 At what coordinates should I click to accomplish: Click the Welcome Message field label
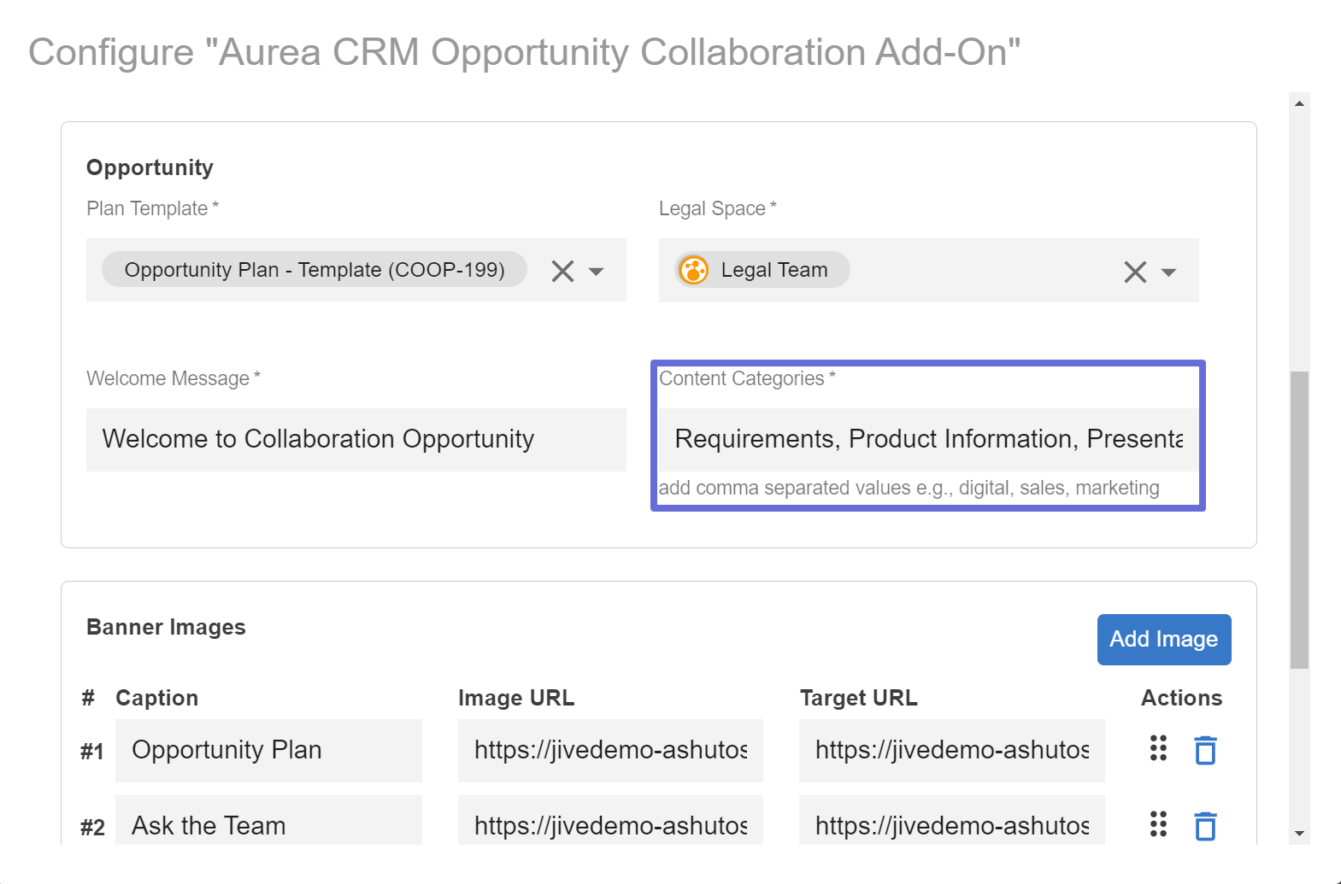tap(174, 378)
